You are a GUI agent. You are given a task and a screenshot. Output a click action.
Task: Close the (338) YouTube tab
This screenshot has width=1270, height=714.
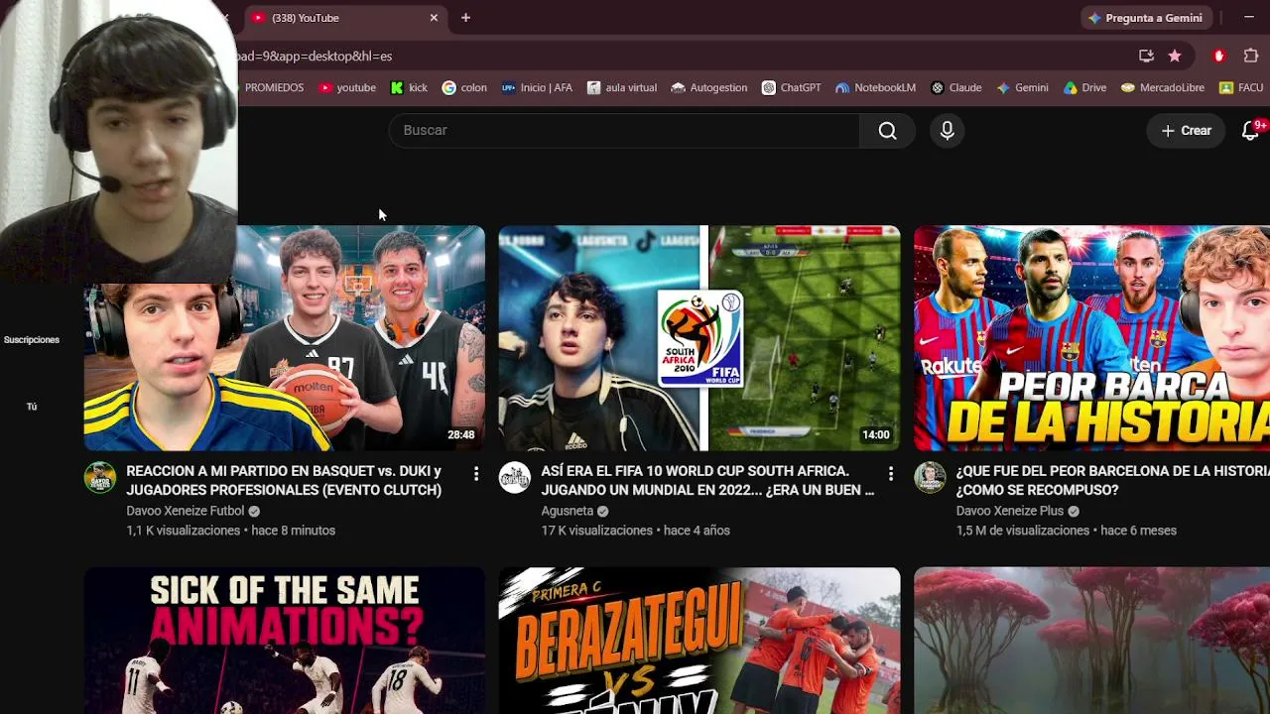[434, 18]
